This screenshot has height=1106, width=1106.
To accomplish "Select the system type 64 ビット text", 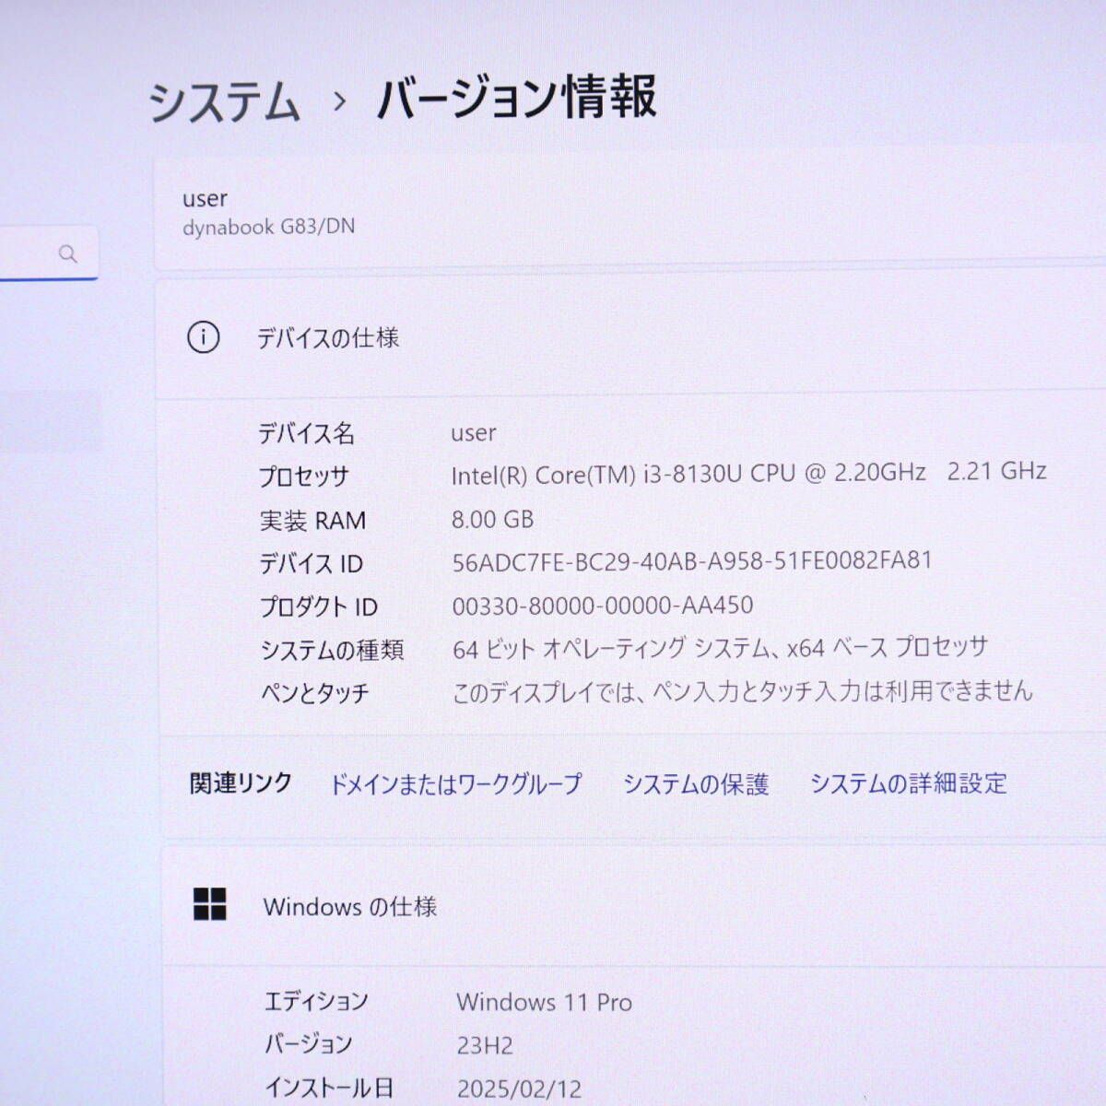I will [720, 648].
